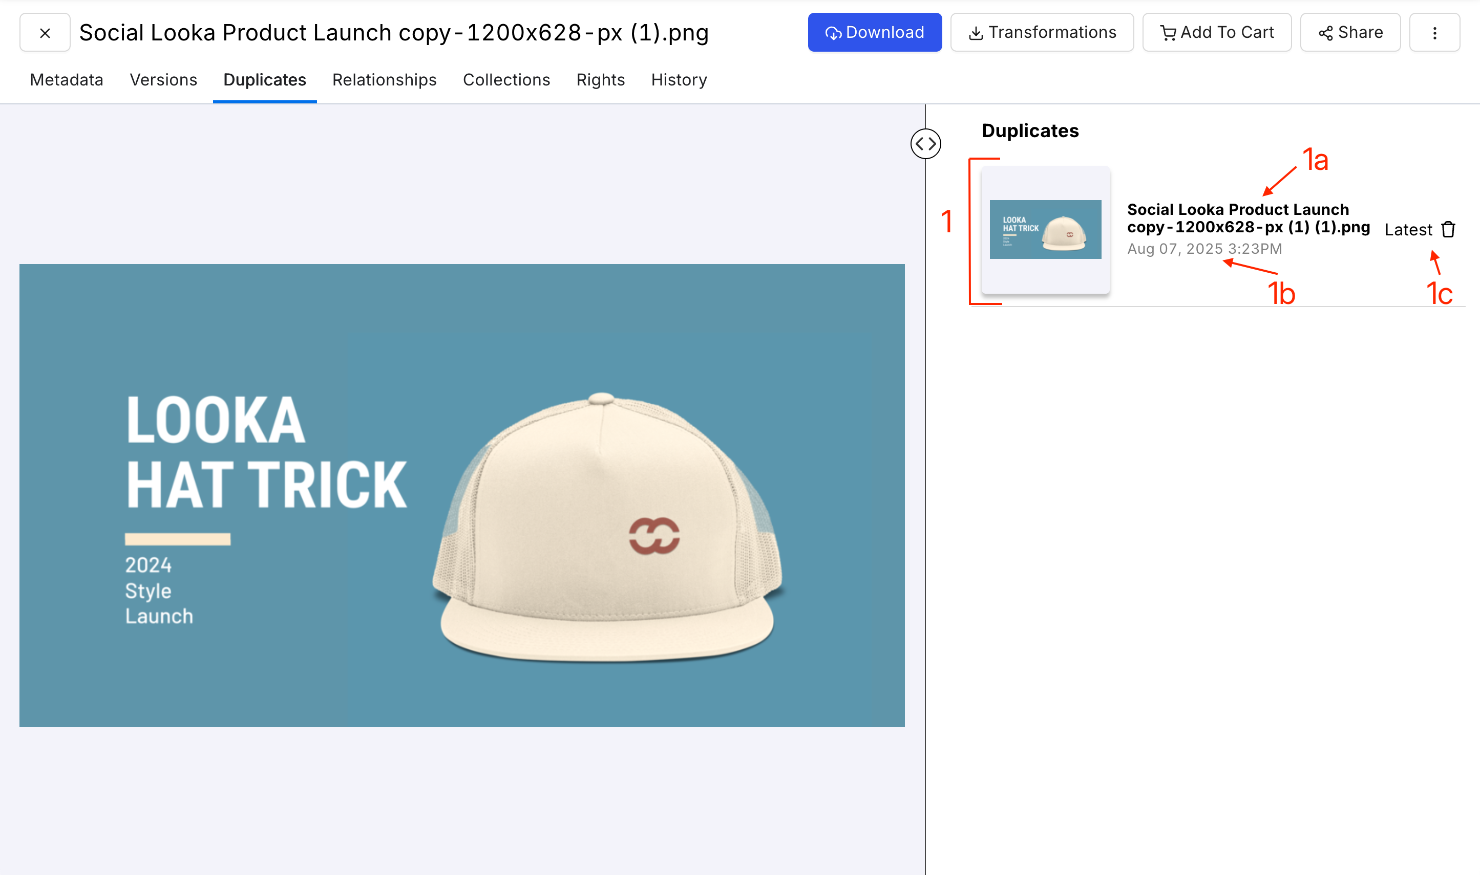Click the blue Download button
Image resolution: width=1480 pixels, height=875 pixels.
(874, 33)
